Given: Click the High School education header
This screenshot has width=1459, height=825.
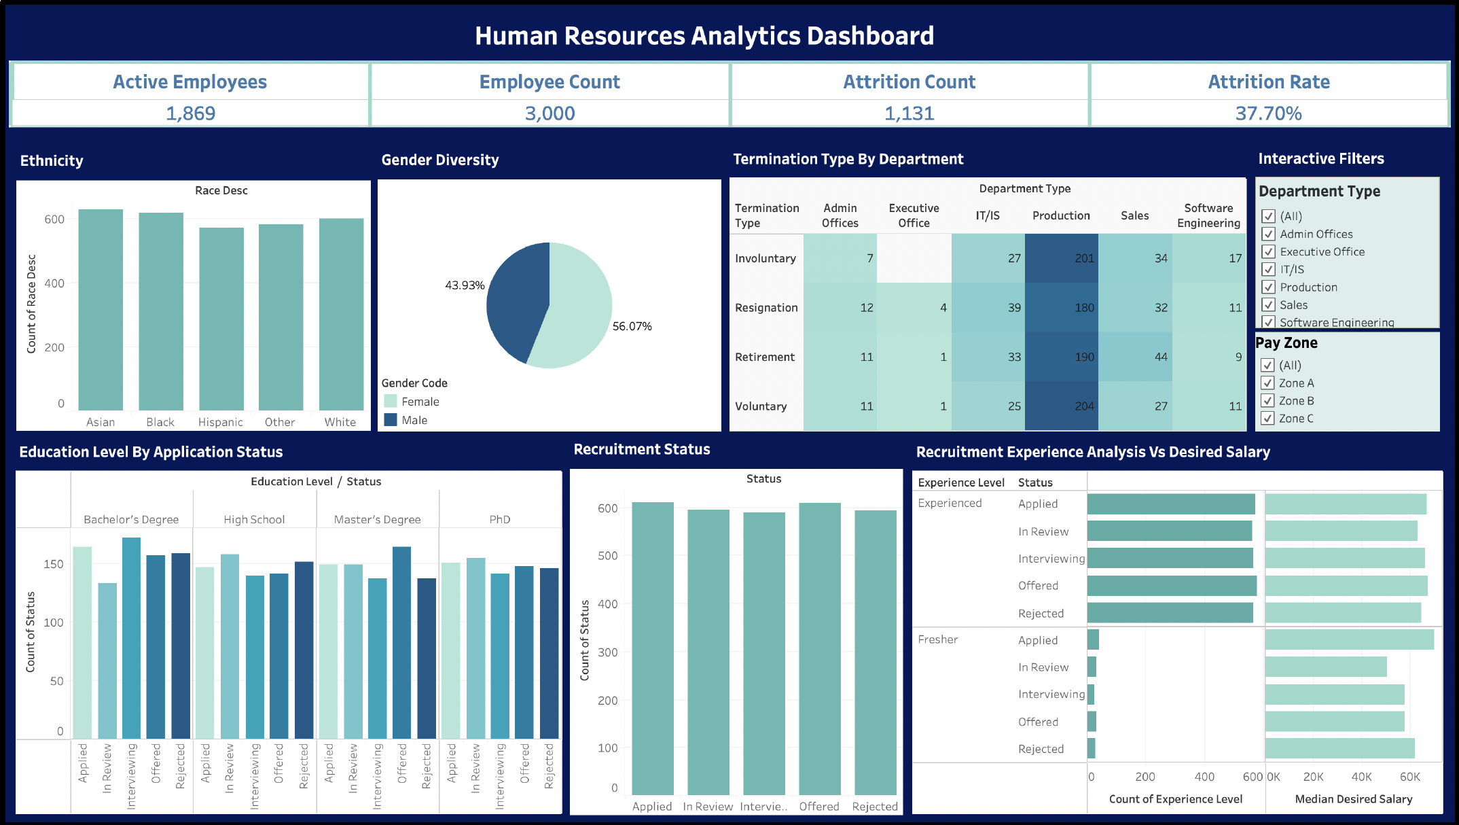Looking at the screenshot, I should coord(255,519).
